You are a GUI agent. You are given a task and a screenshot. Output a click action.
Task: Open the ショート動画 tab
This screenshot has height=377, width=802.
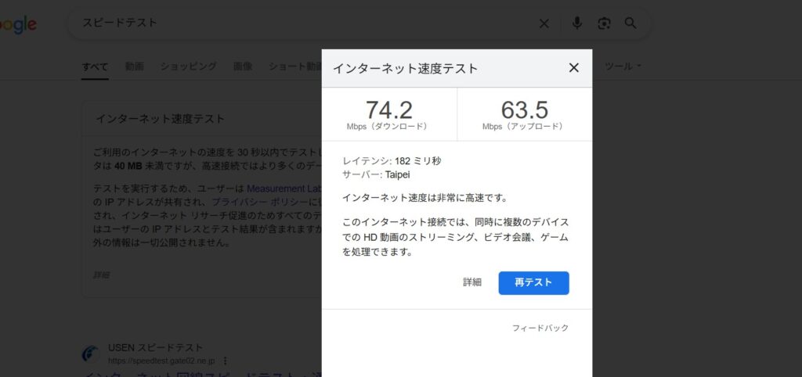coord(295,66)
